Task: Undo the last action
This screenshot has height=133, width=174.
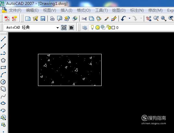Action: pos(123,18)
